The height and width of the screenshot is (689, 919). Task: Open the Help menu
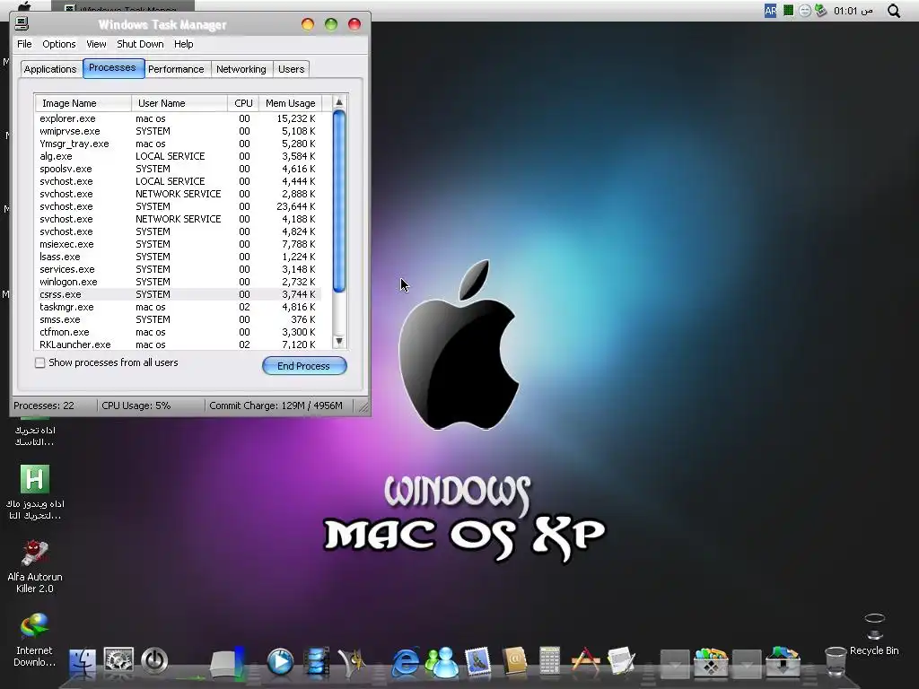[183, 44]
